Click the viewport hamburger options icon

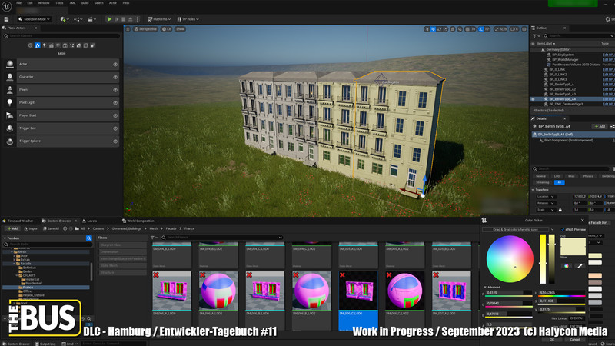click(x=128, y=29)
